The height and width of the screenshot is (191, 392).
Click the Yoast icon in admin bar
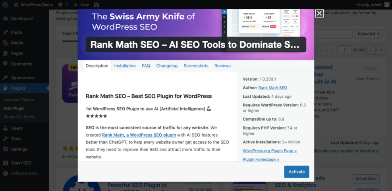tap(96, 5)
